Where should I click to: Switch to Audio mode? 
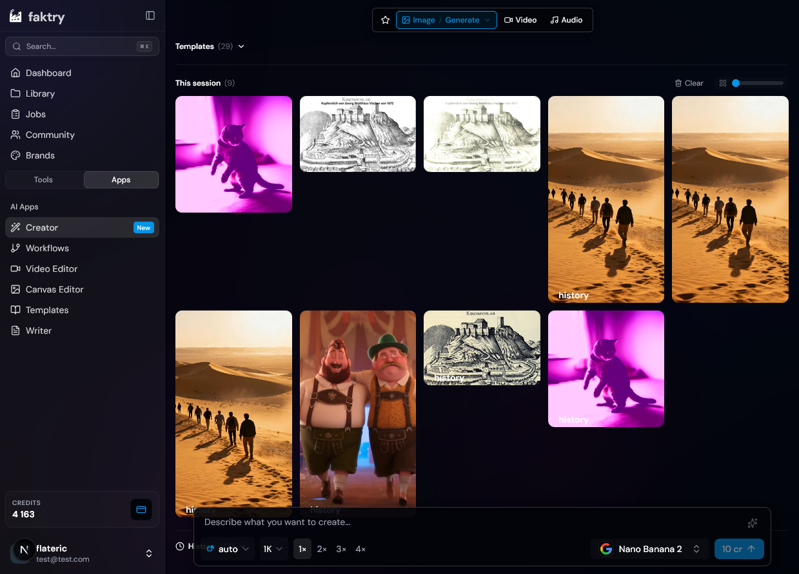coord(566,20)
